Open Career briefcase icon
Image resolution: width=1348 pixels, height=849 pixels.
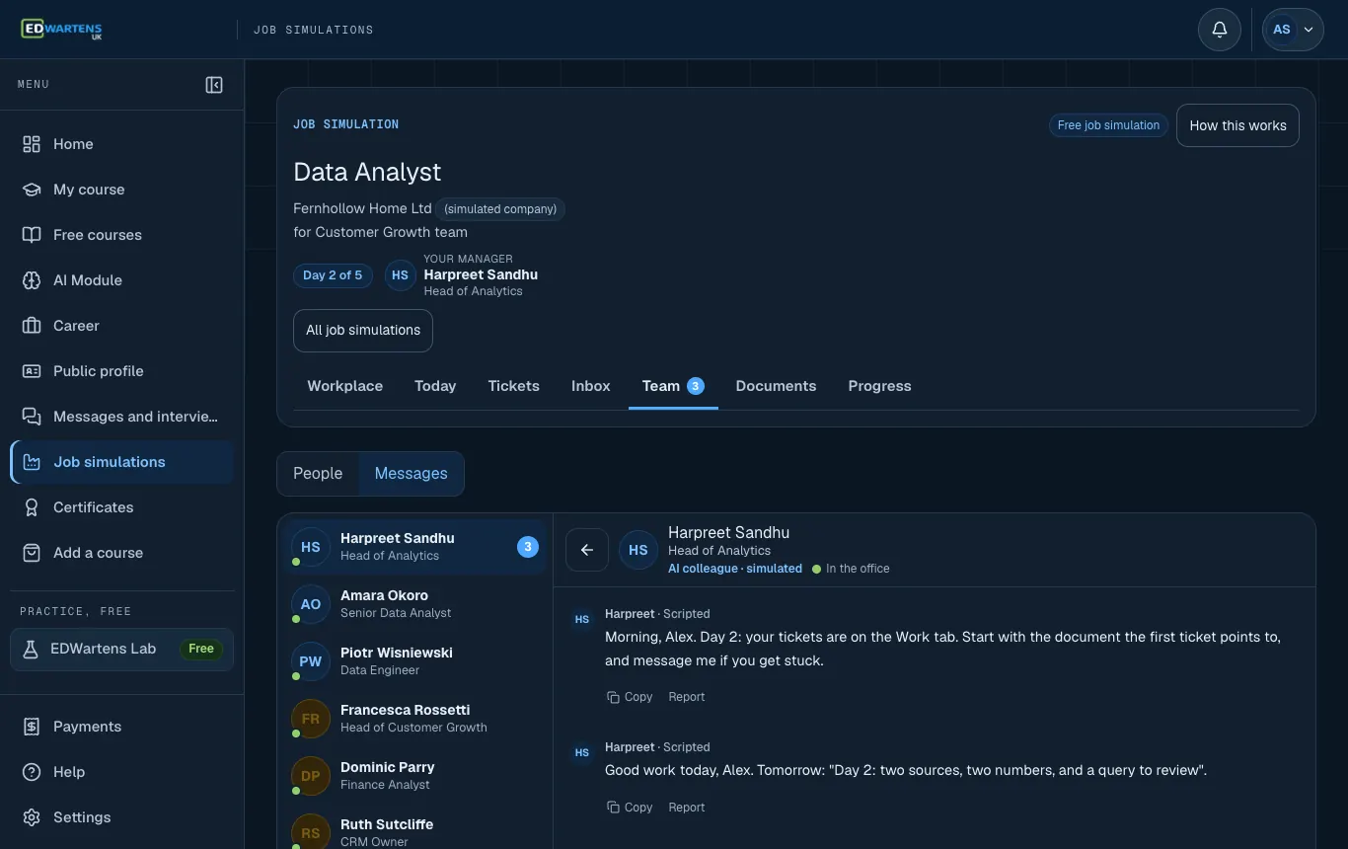point(32,326)
